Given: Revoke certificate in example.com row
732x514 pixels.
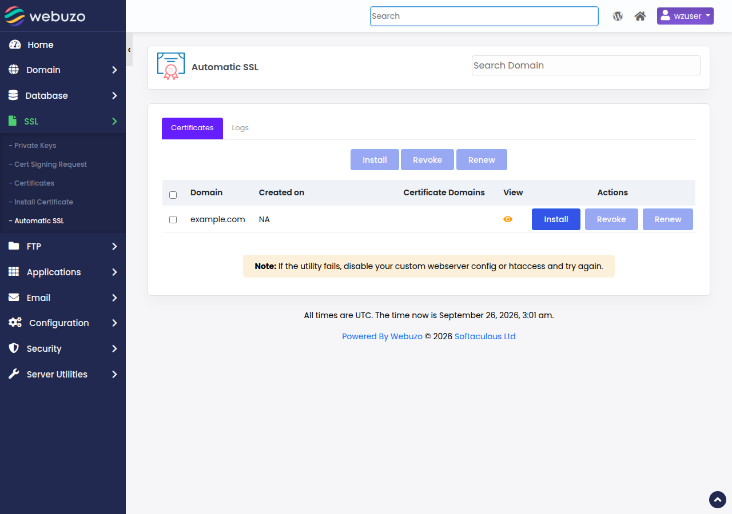Looking at the screenshot, I should click(611, 219).
